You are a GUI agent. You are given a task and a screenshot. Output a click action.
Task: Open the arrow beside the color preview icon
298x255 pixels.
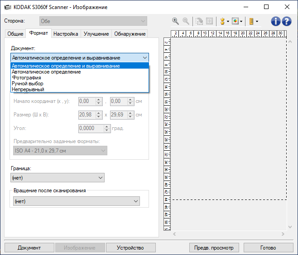[x=241, y=21]
